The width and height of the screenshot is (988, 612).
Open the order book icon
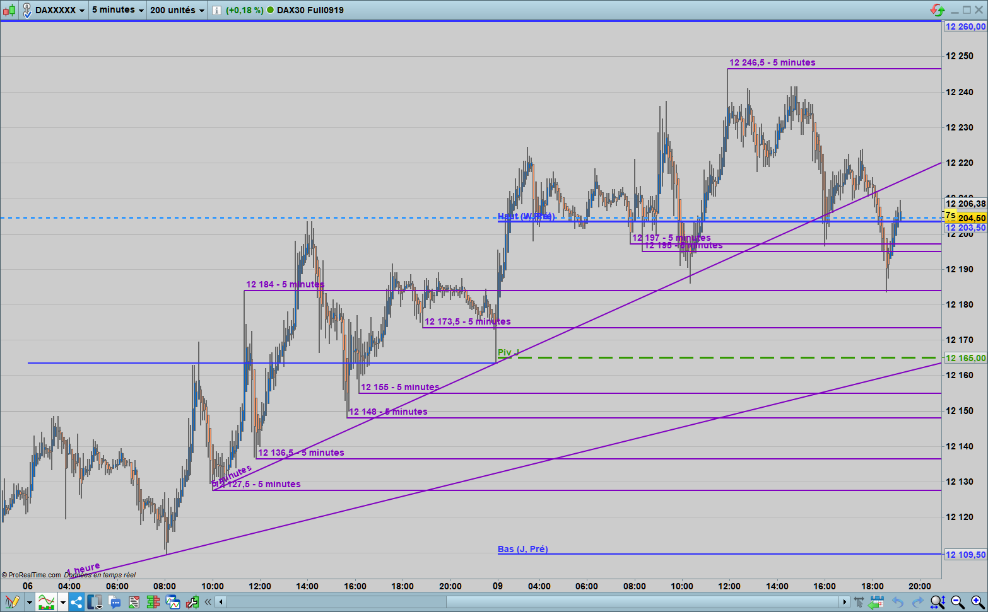pyautogui.click(x=153, y=602)
